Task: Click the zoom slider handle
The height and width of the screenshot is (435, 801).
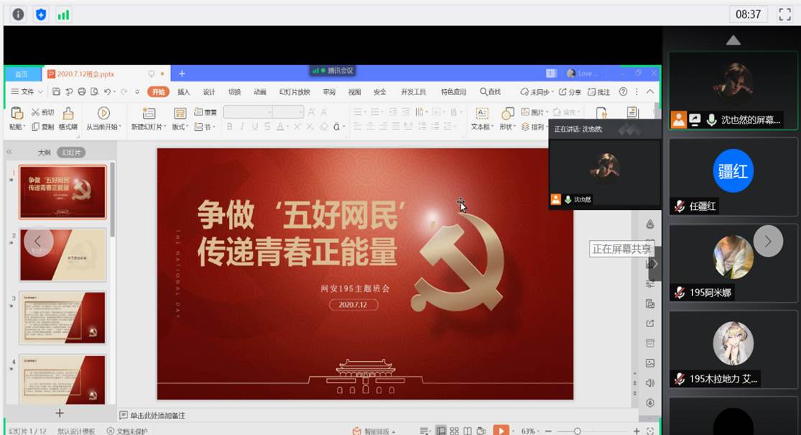Action: click(x=578, y=430)
